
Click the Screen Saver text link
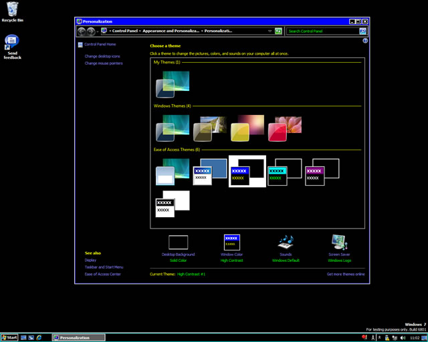(x=339, y=254)
